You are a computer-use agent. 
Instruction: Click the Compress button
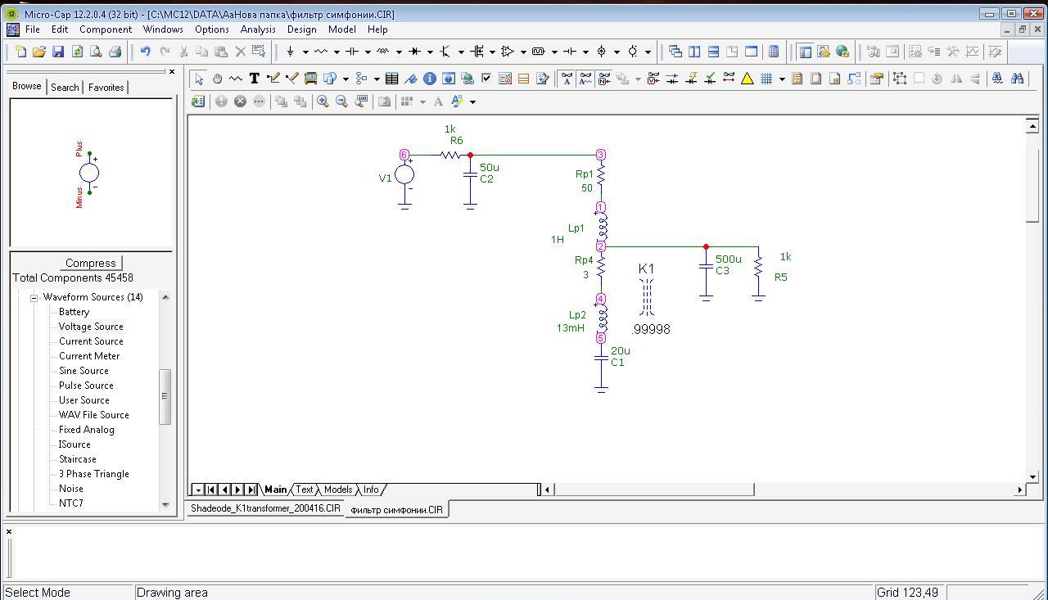click(x=90, y=263)
